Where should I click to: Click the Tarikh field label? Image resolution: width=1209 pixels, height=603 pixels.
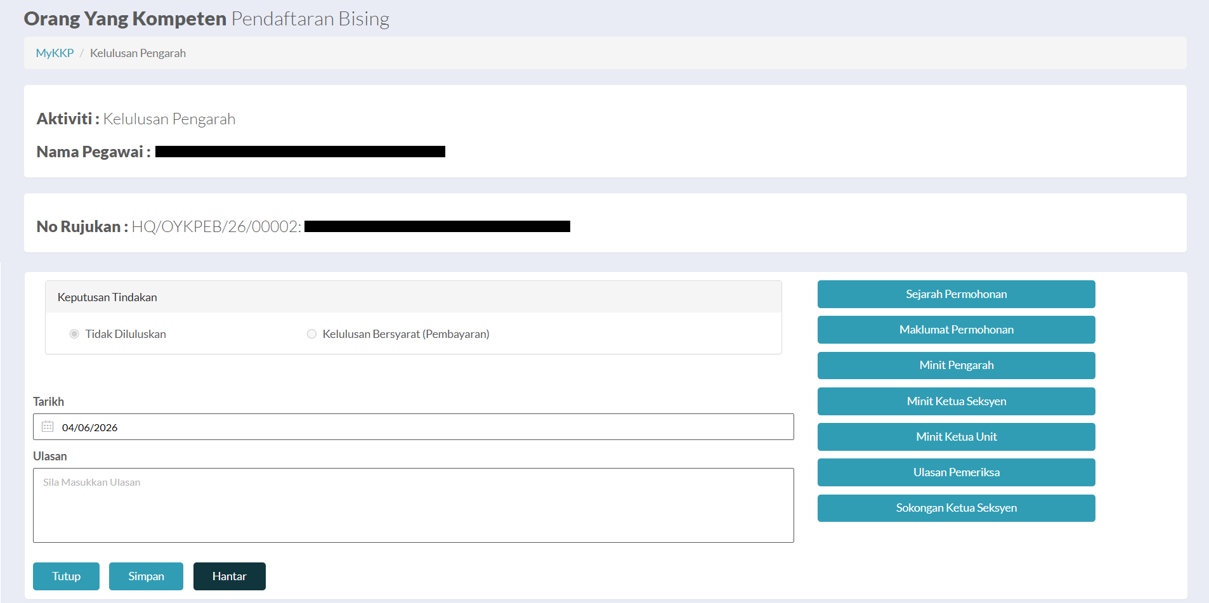(48, 402)
